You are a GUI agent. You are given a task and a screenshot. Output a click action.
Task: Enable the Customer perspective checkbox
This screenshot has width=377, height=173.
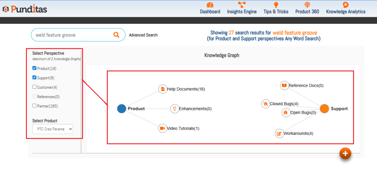(35, 87)
